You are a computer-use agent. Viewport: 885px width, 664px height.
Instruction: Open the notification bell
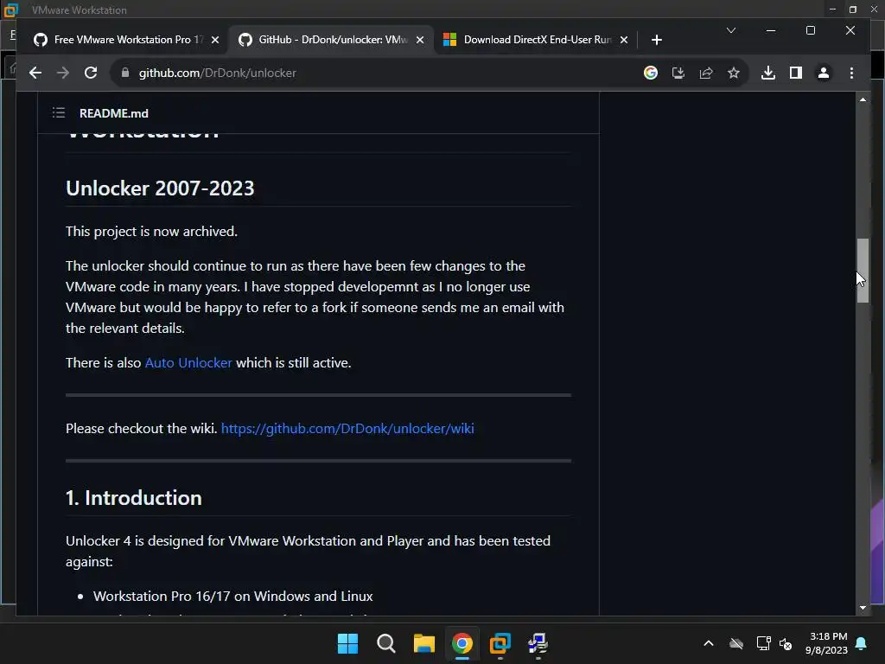(862, 643)
